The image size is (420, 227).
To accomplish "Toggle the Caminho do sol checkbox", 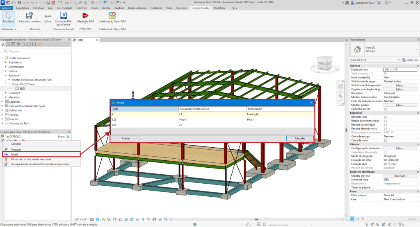I will tap(386, 109).
